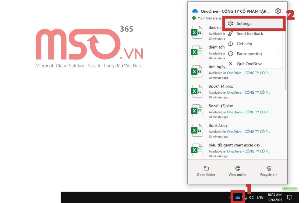Open OneDrive link under biểu đồ gantt chart excel.xlsx

[248, 151]
